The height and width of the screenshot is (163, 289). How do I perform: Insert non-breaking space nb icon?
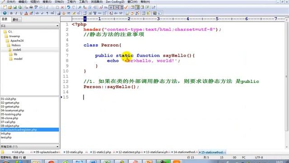37,13
